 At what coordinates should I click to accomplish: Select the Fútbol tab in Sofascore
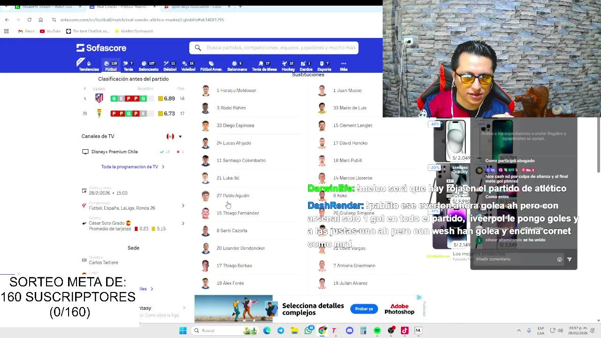[x=111, y=66]
